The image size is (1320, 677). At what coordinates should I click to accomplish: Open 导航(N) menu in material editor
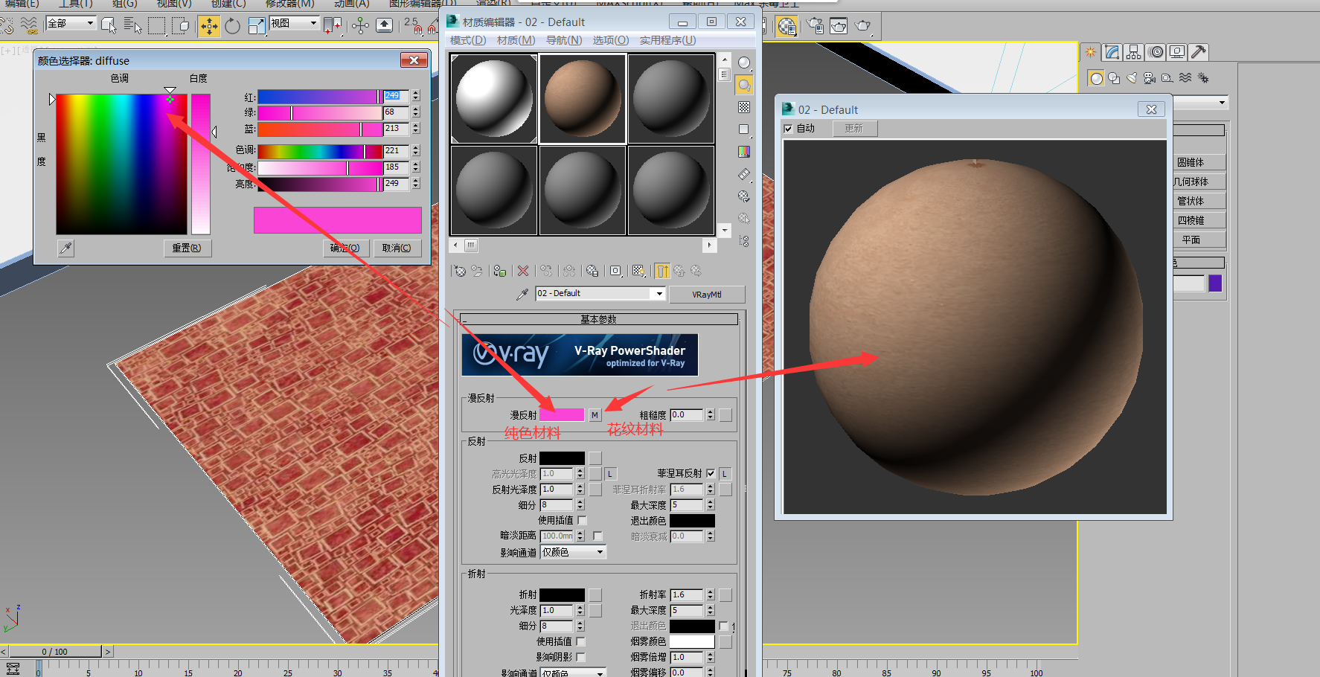[564, 40]
